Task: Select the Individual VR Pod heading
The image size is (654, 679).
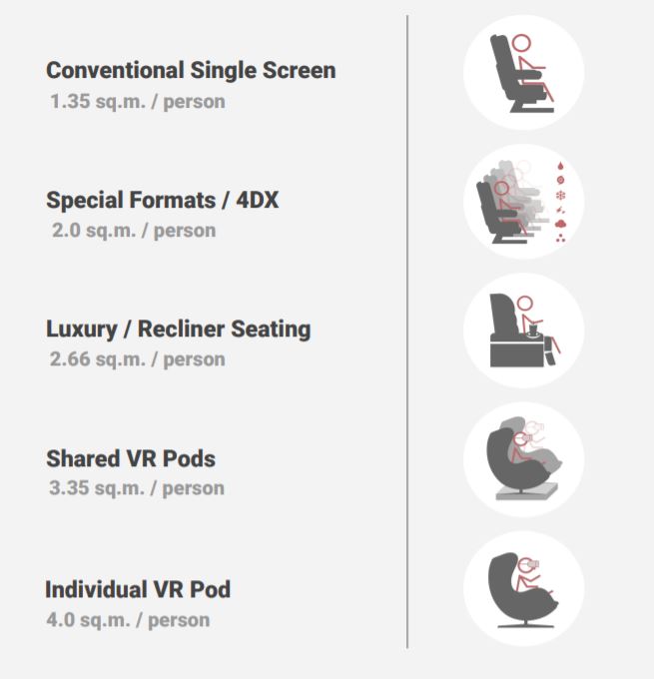Action: [138, 589]
